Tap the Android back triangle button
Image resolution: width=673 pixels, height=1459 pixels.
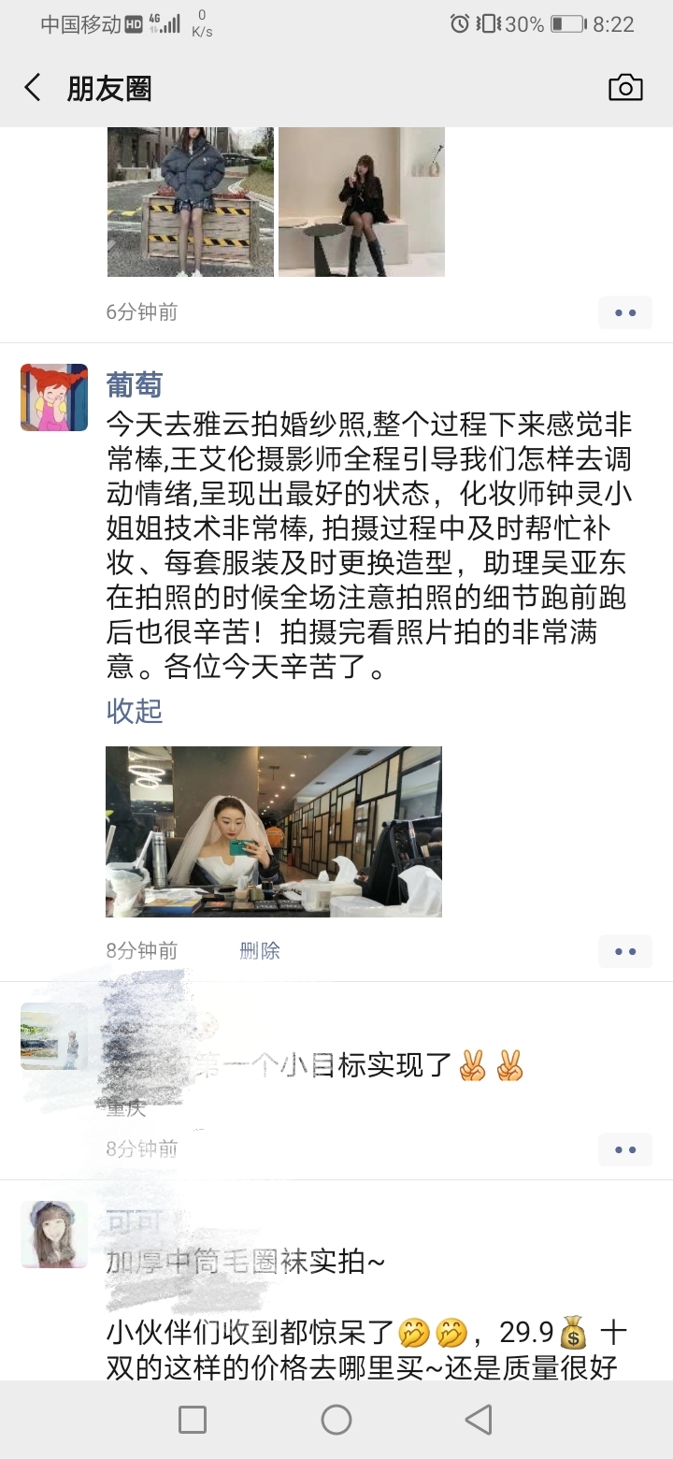click(x=480, y=1420)
